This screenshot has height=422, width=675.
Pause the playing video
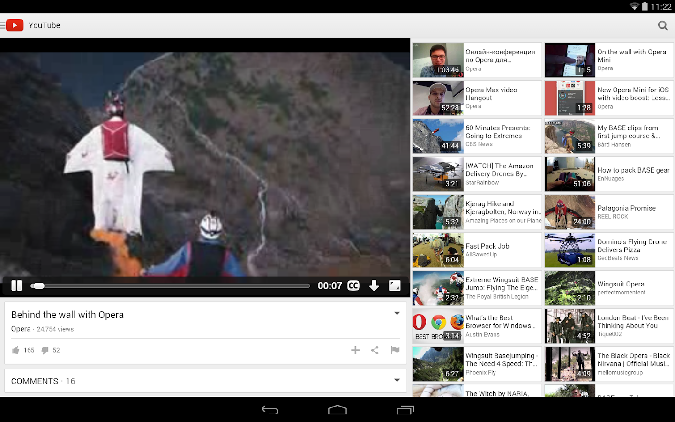(16, 286)
